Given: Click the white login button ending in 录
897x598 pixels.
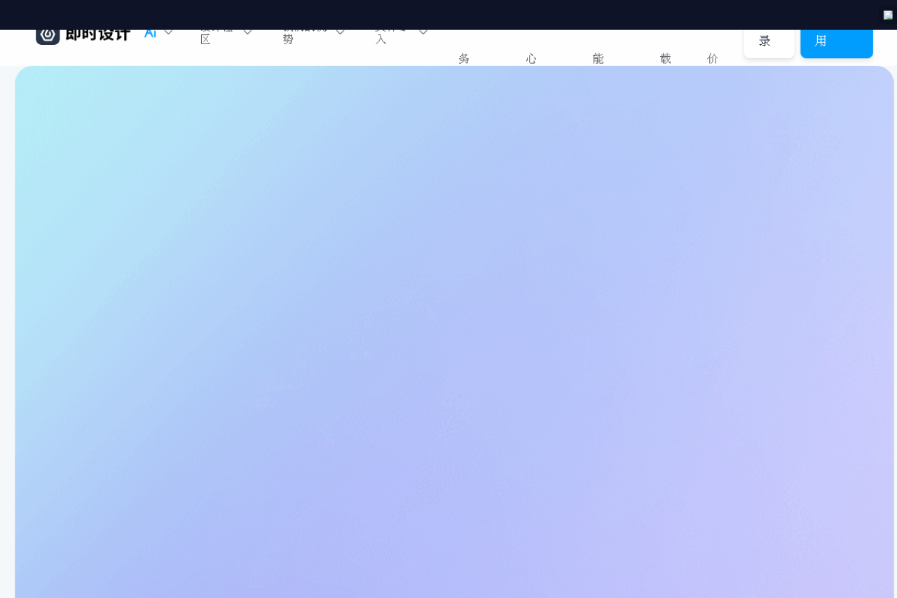Looking at the screenshot, I should pyautogui.click(x=769, y=43).
